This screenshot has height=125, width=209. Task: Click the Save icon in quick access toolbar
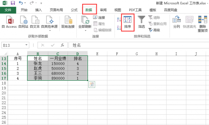point(13,3)
